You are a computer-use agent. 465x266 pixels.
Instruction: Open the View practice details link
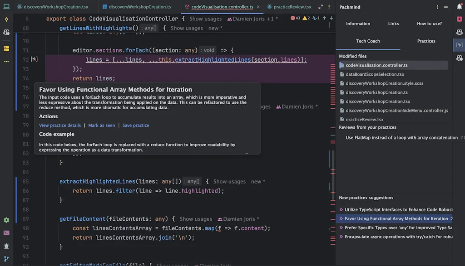tap(60, 125)
